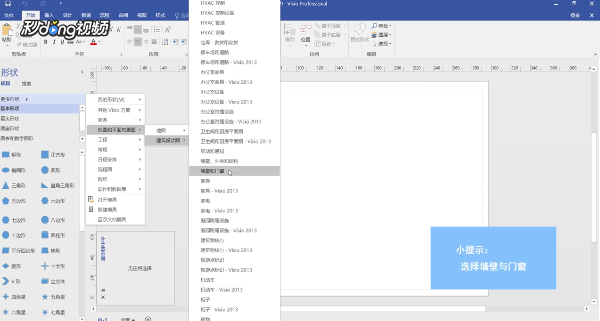Open the change case Aa dropdown
This screenshot has width=600, height=321.
pos(81,42)
